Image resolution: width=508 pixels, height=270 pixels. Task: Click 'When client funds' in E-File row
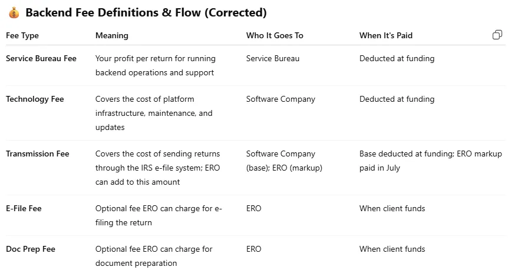pyautogui.click(x=392, y=209)
